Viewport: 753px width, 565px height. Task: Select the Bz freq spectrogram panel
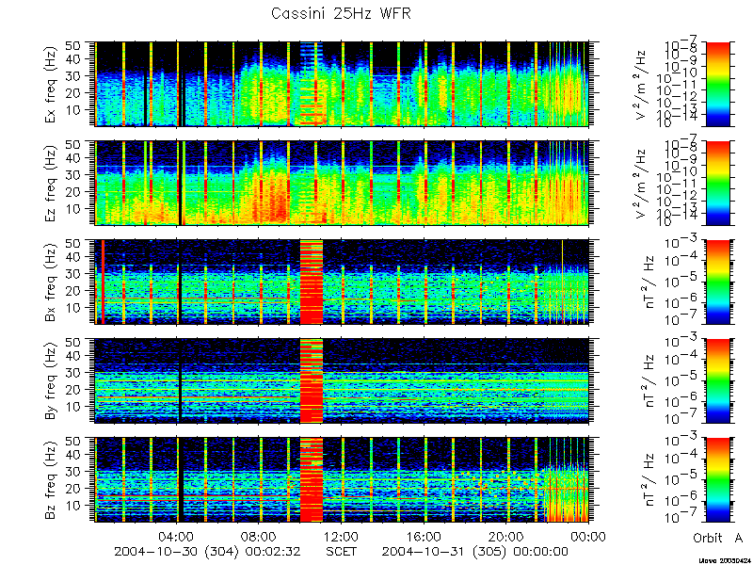[342, 480]
